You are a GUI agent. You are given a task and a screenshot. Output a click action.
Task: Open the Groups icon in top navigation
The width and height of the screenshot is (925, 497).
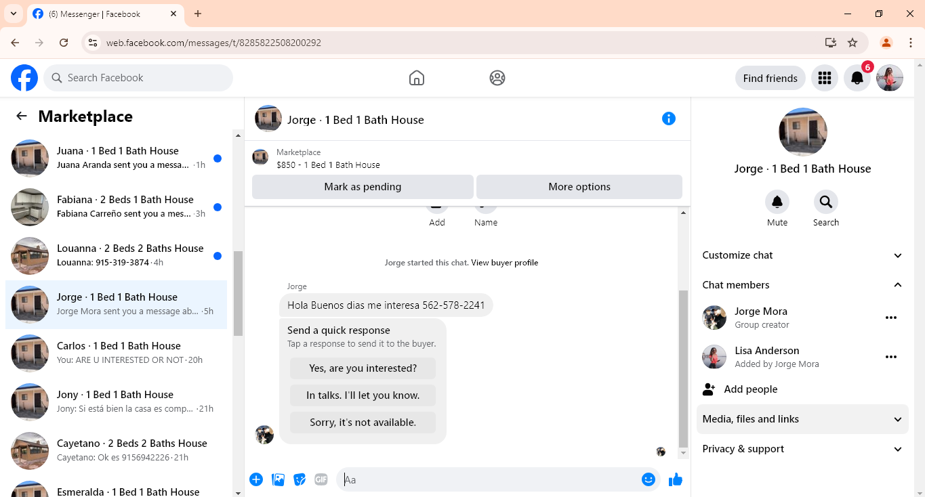click(497, 78)
